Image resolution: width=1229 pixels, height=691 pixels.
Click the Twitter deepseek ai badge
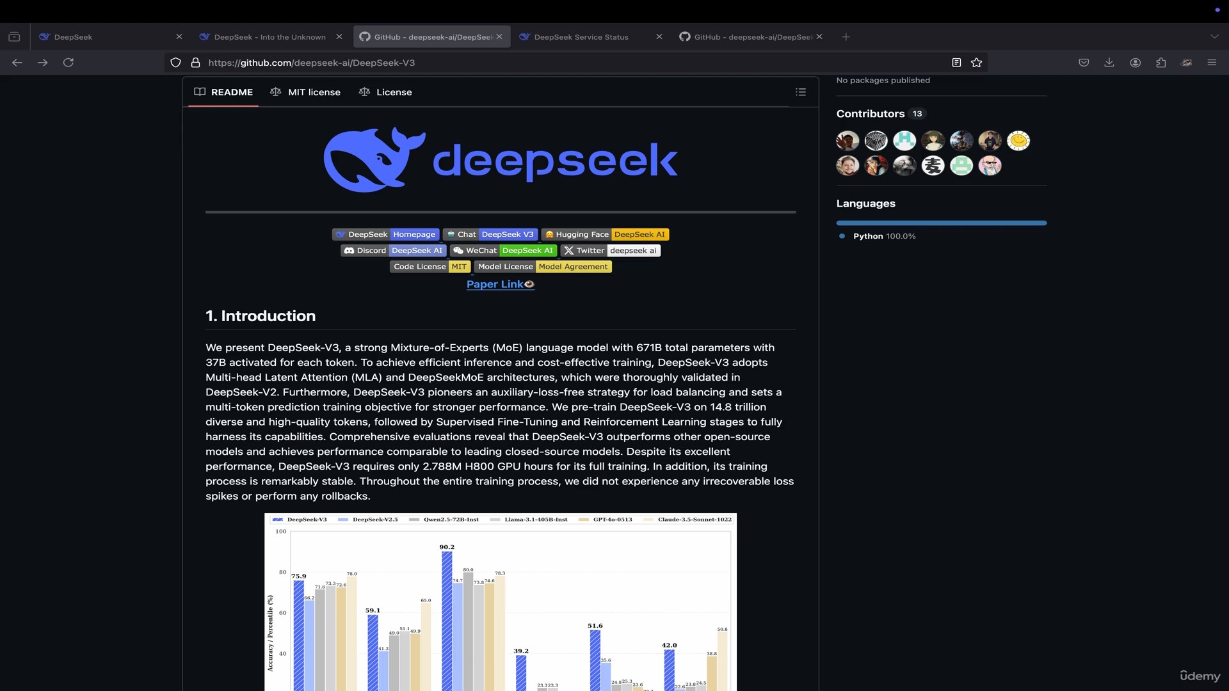610,251
